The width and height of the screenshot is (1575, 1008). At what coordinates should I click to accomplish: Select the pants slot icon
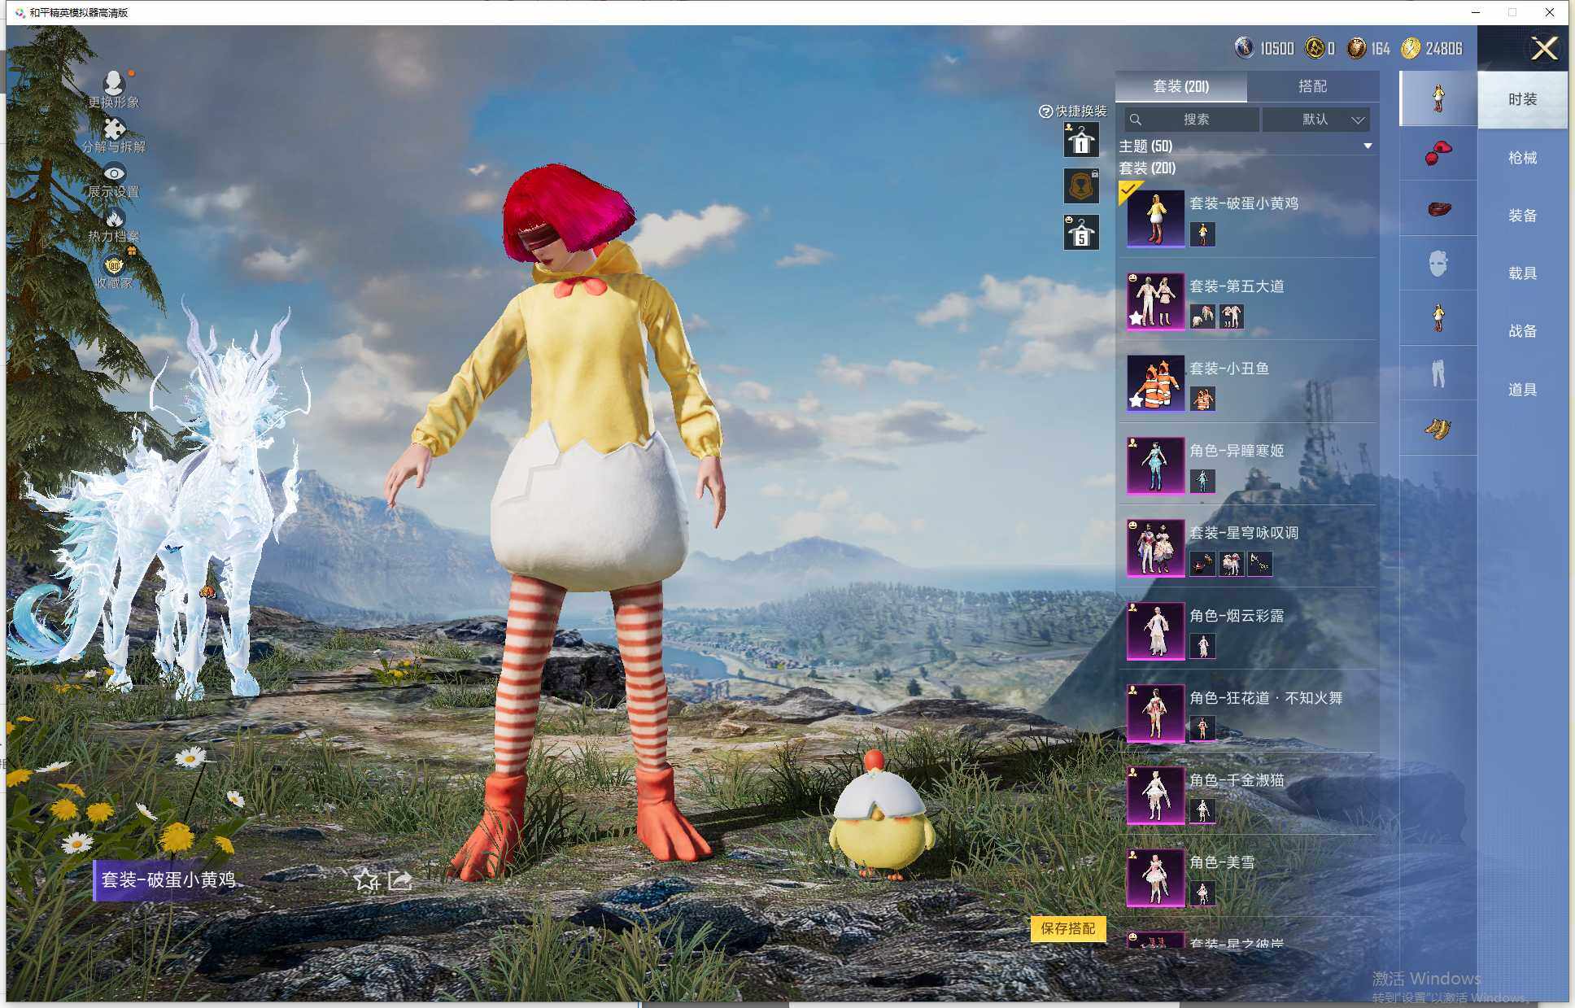coord(1438,373)
